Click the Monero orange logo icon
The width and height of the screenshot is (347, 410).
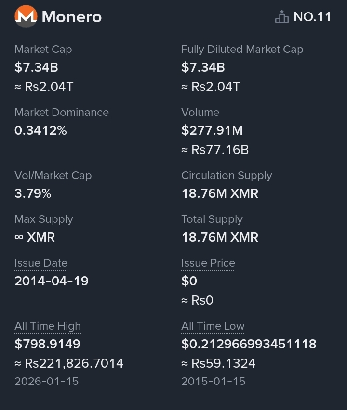26,16
